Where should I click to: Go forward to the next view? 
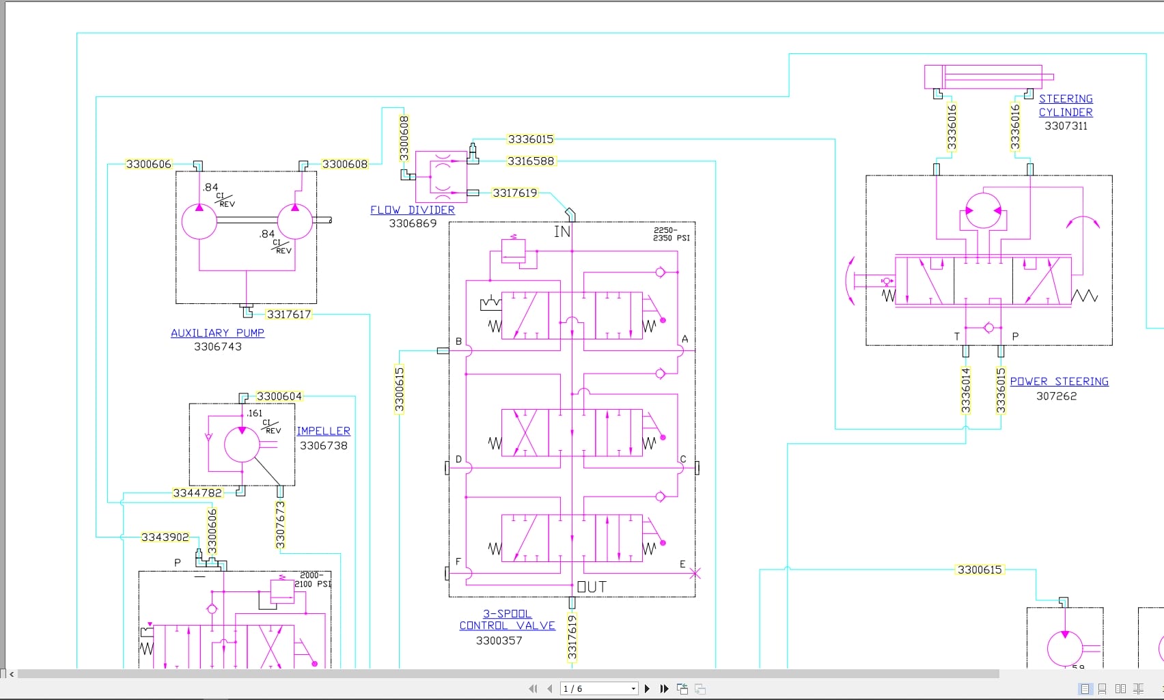[x=700, y=688]
